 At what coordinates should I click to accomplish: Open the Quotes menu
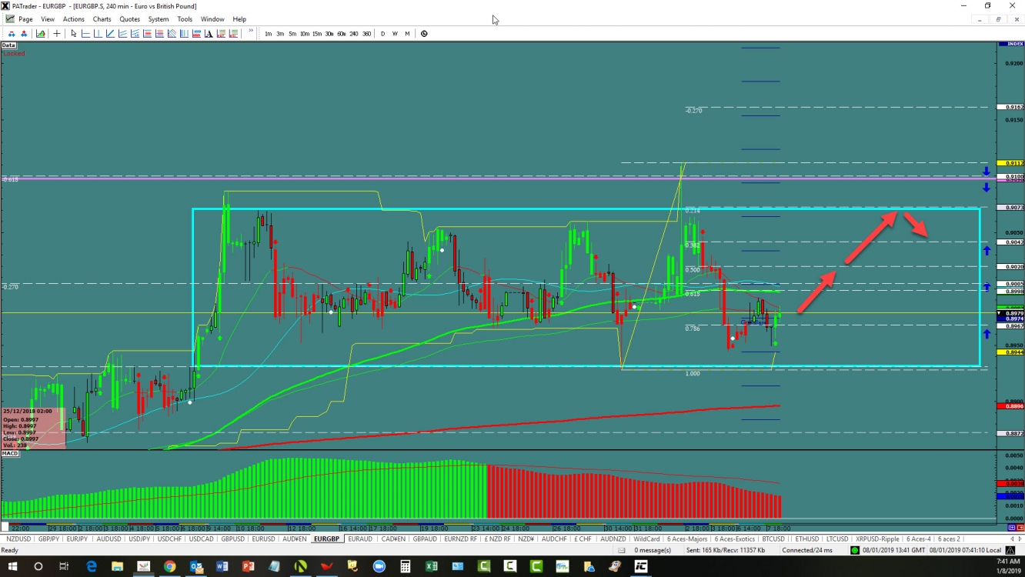pyautogui.click(x=130, y=19)
